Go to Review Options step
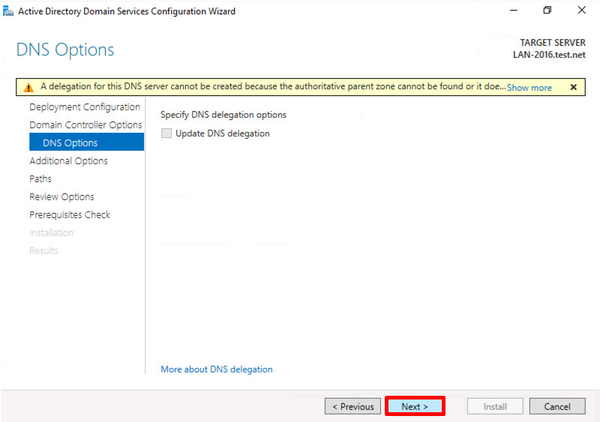Viewport: 600px width, 422px height. click(x=61, y=196)
